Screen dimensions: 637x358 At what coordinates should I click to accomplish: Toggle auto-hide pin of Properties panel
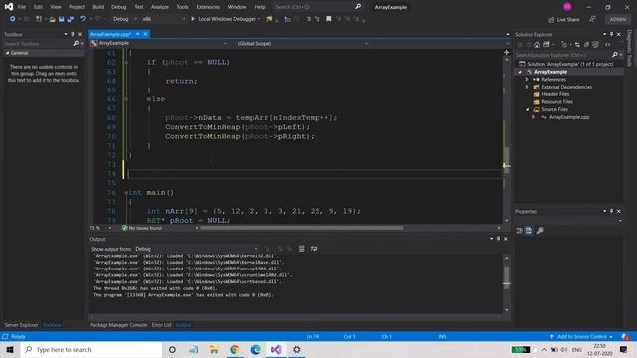coord(611,211)
